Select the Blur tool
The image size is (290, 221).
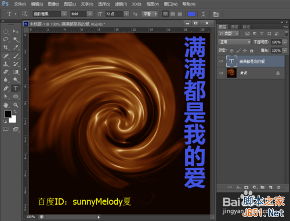[x=6, y=80]
